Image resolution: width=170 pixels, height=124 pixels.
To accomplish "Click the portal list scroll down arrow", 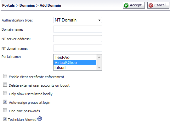I will 99,68.
